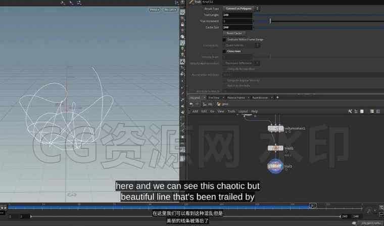Toggle the lock camera padlock icon
384x226 pixels.
(182, 24)
